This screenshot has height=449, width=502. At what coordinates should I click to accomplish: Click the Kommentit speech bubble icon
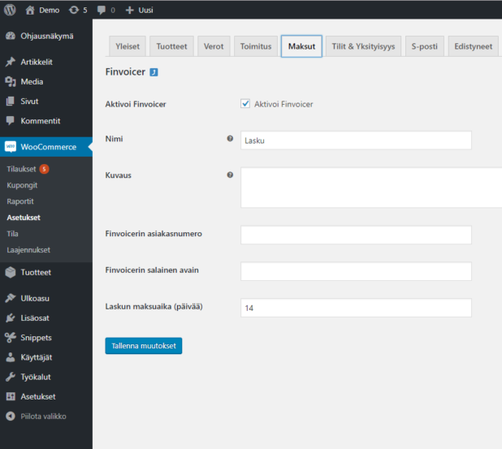pyautogui.click(x=11, y=121)
